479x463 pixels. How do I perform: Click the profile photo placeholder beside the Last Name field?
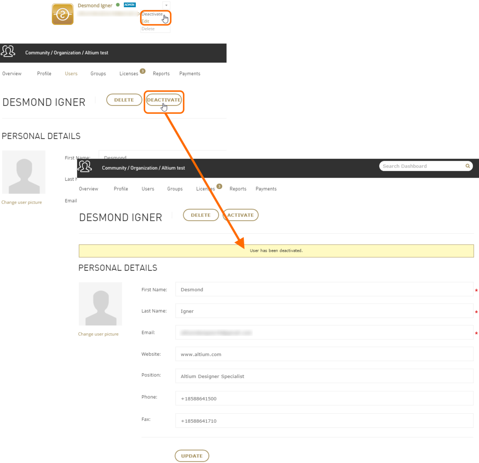coord(101,304)
